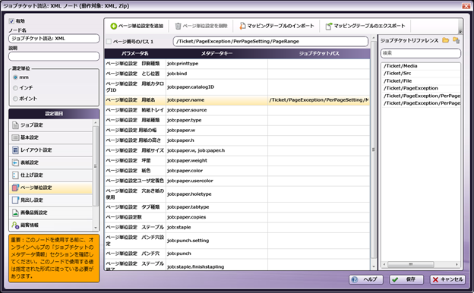Select the インチ measurement unit
The image size is (474, 293).
click(x=15, y=88)
